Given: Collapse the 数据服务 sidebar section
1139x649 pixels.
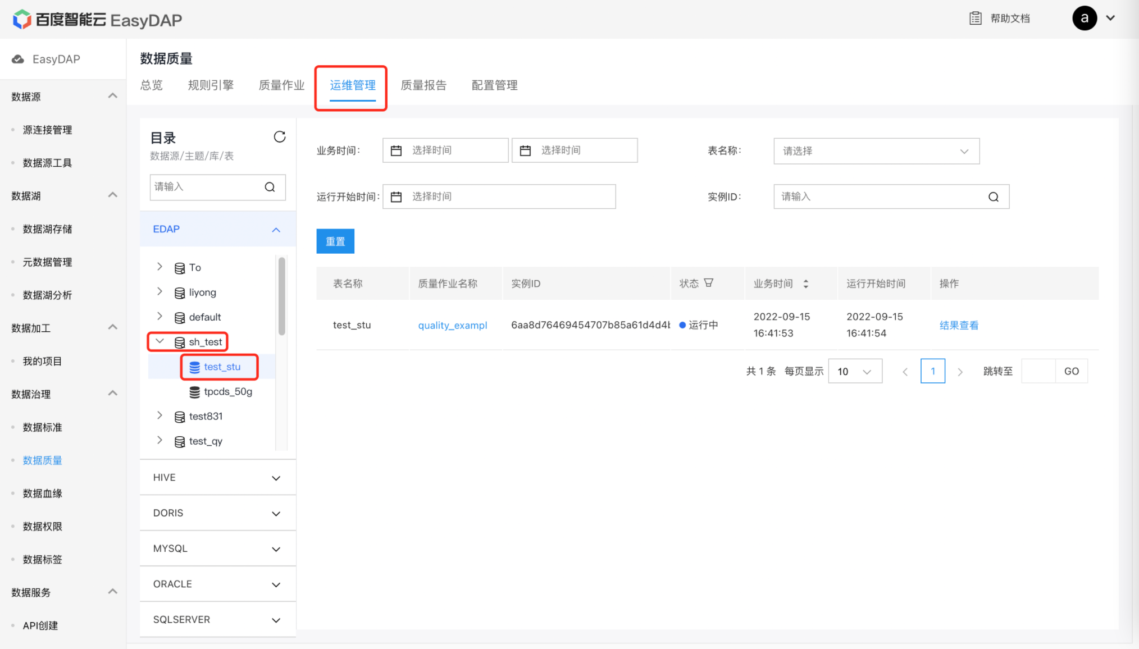Looking at the screenshot, I should [x=112, y=592].
